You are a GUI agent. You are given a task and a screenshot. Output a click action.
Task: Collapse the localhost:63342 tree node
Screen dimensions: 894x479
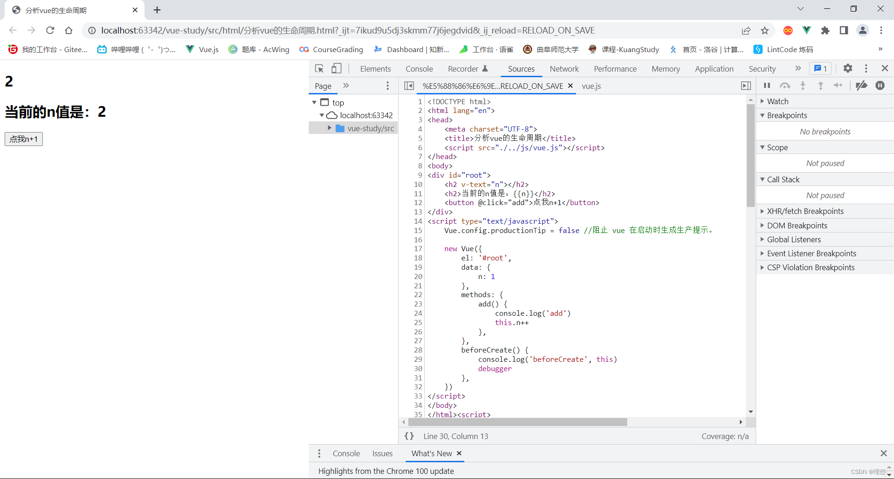tap(322, 115)
